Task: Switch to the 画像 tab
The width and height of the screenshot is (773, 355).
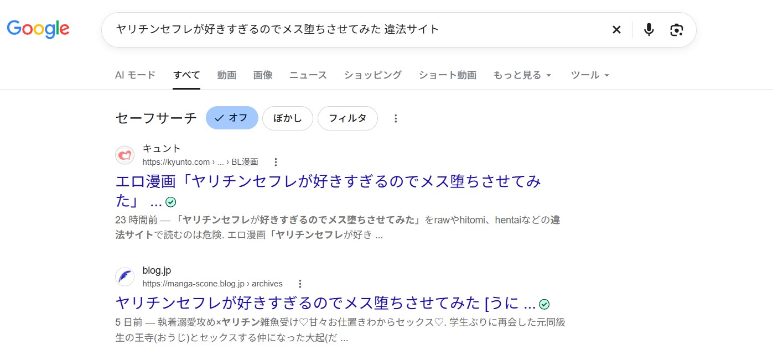Action: click(263, 75)
